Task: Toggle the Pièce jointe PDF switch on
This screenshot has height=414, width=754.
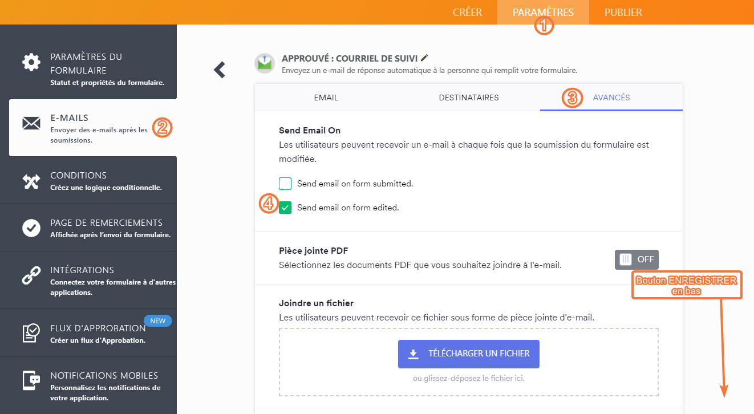Action: point(637,259)
